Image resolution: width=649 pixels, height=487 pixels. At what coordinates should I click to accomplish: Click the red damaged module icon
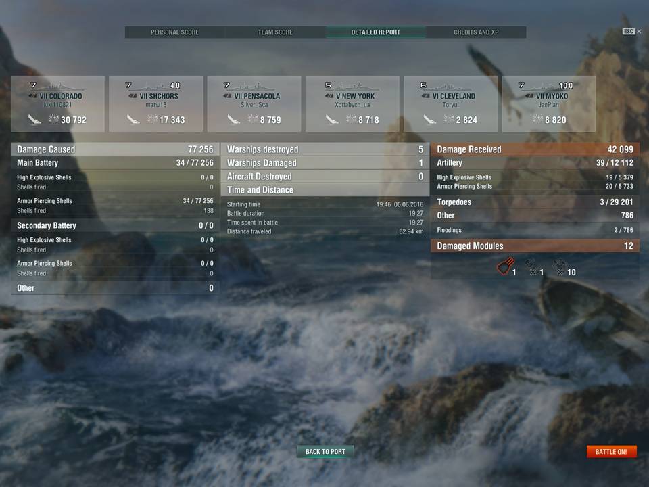point(506,266)
